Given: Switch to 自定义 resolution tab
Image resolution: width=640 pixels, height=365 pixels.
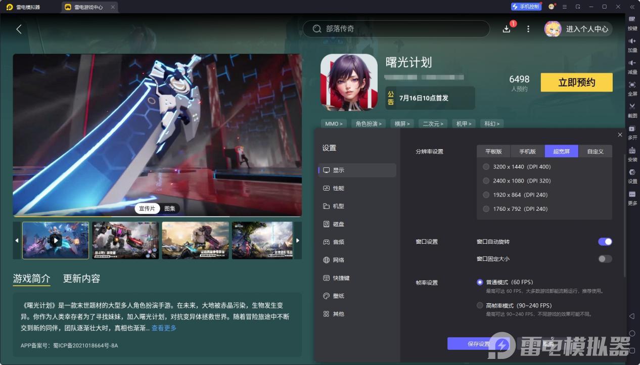Looking at the screenshot, I should 595,151.
